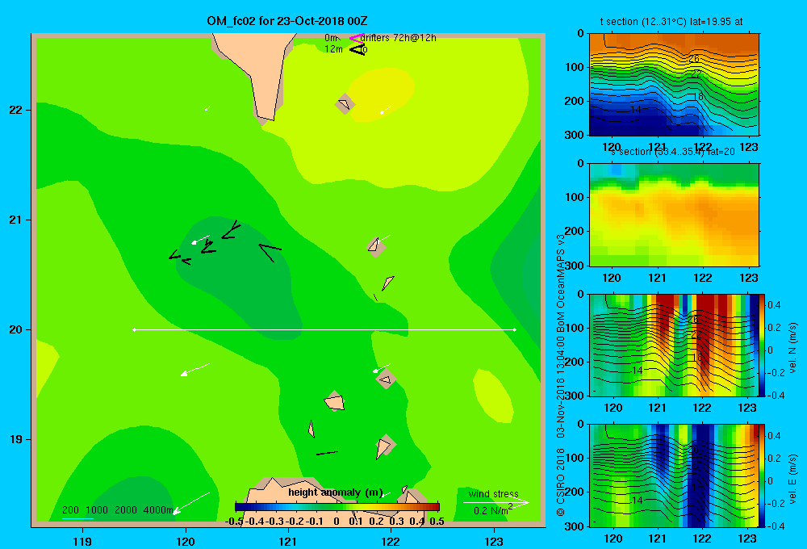
Task: Click the southern tip of Taiwan landmass
Action: 266,116
